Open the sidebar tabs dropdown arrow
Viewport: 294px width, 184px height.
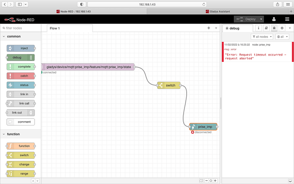[290, 28]
